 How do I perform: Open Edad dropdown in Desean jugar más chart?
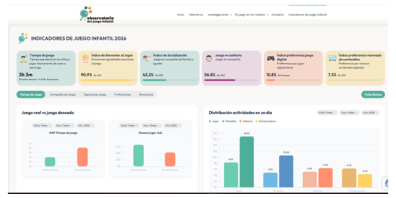pyautogui.click(x=129, y=125)
